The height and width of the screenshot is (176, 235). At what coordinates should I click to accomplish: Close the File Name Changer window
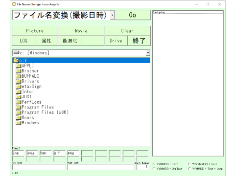tap(219, 4)
